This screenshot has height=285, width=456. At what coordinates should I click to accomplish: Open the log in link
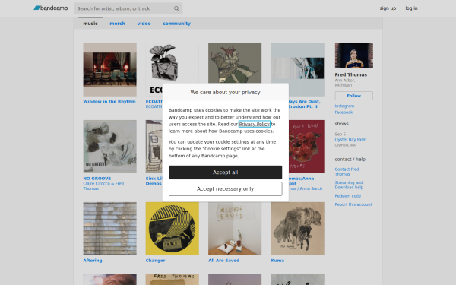click(x=411, y=8)
